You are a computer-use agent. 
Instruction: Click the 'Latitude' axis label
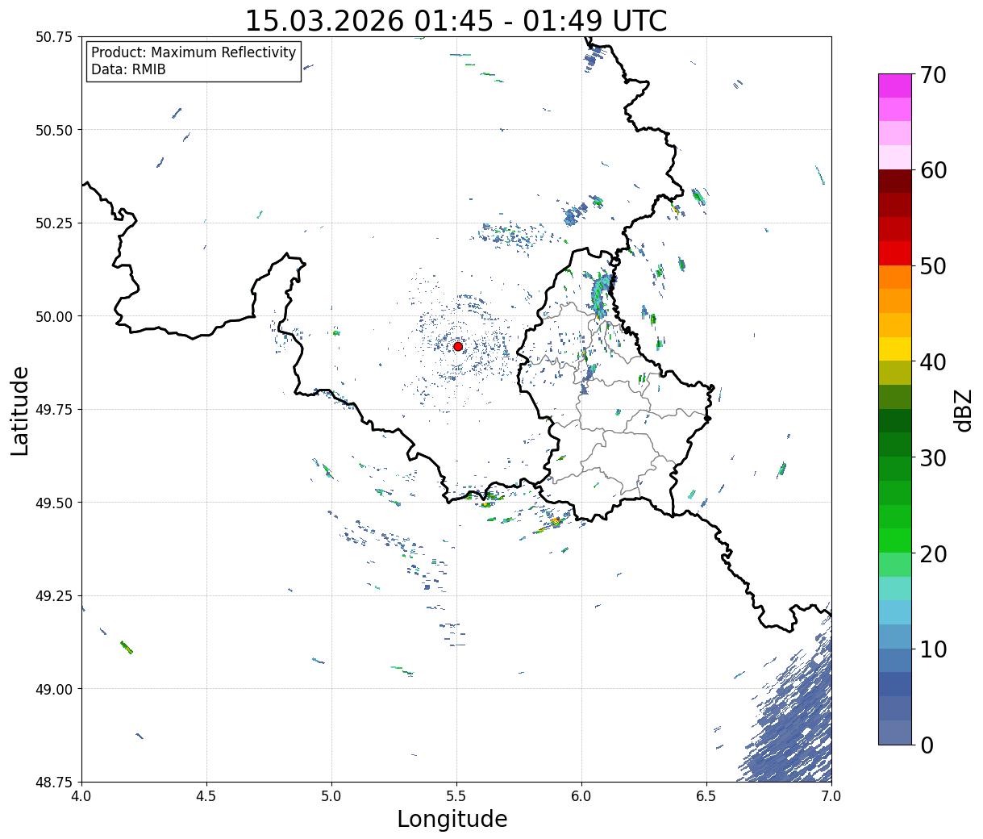20,410
